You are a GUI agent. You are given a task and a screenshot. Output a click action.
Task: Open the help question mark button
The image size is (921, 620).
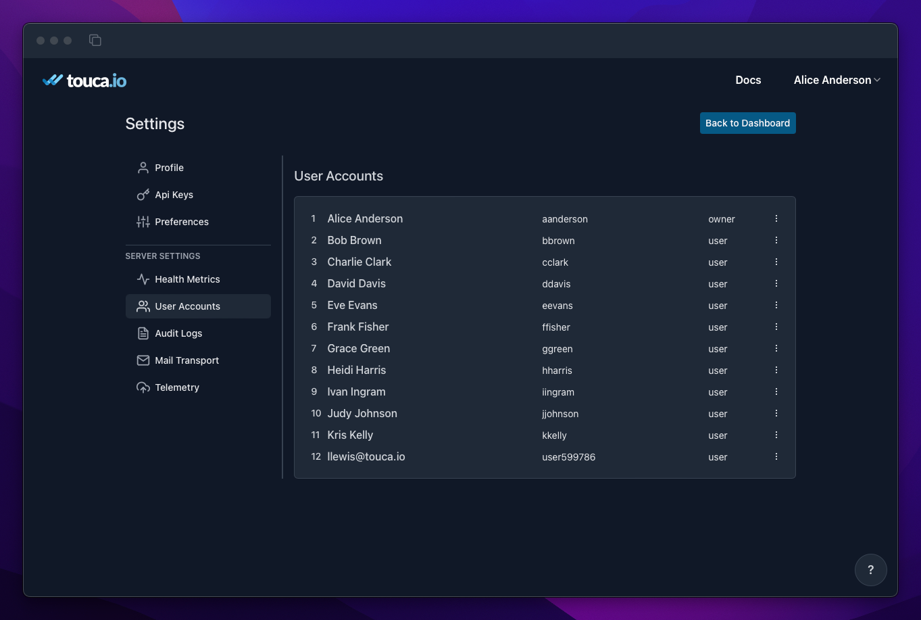(x=870, y=570)
